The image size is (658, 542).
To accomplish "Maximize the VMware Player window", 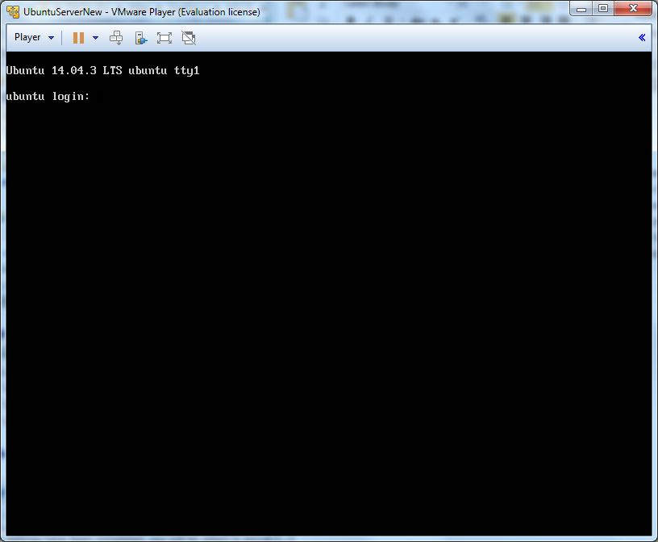I will (603, 9).
